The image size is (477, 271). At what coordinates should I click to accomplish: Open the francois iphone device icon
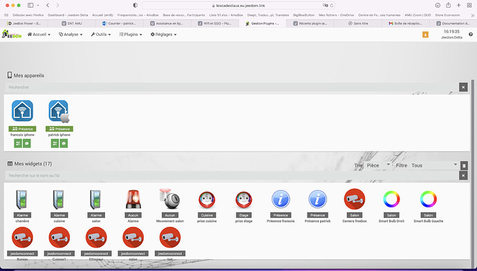(x=22, y=111)
